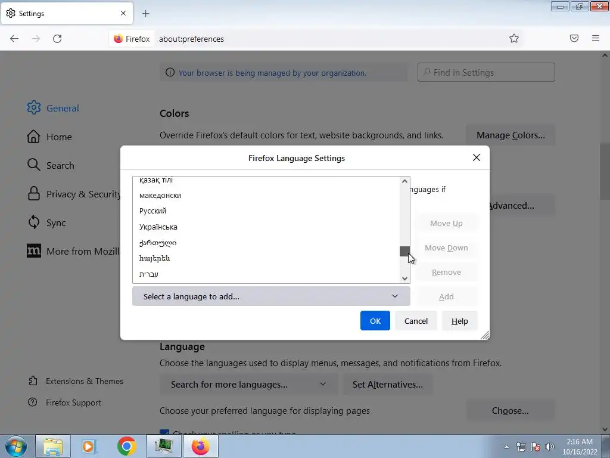This screenshot has height=458, width=610.
Task: Select ქართული in the language list
Action: [x=266, y=243]
